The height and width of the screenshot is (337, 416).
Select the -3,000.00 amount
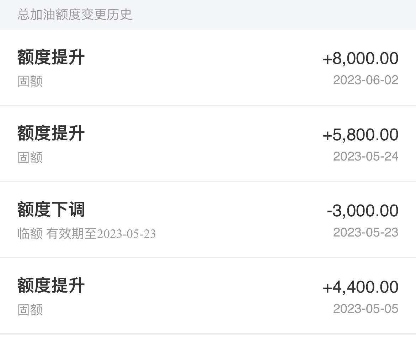click(x=362, y=211)
